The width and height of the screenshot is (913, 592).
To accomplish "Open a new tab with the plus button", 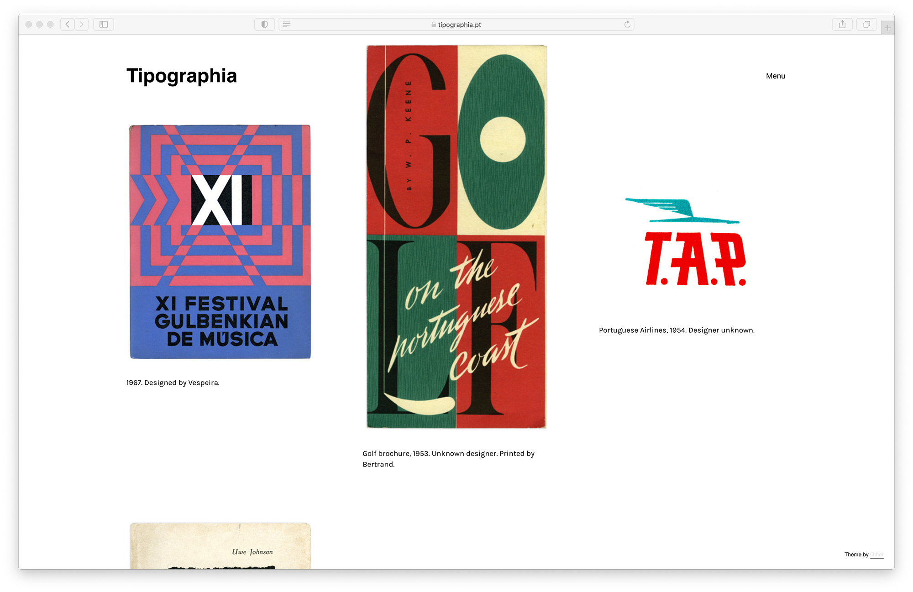I will point(887,27).
